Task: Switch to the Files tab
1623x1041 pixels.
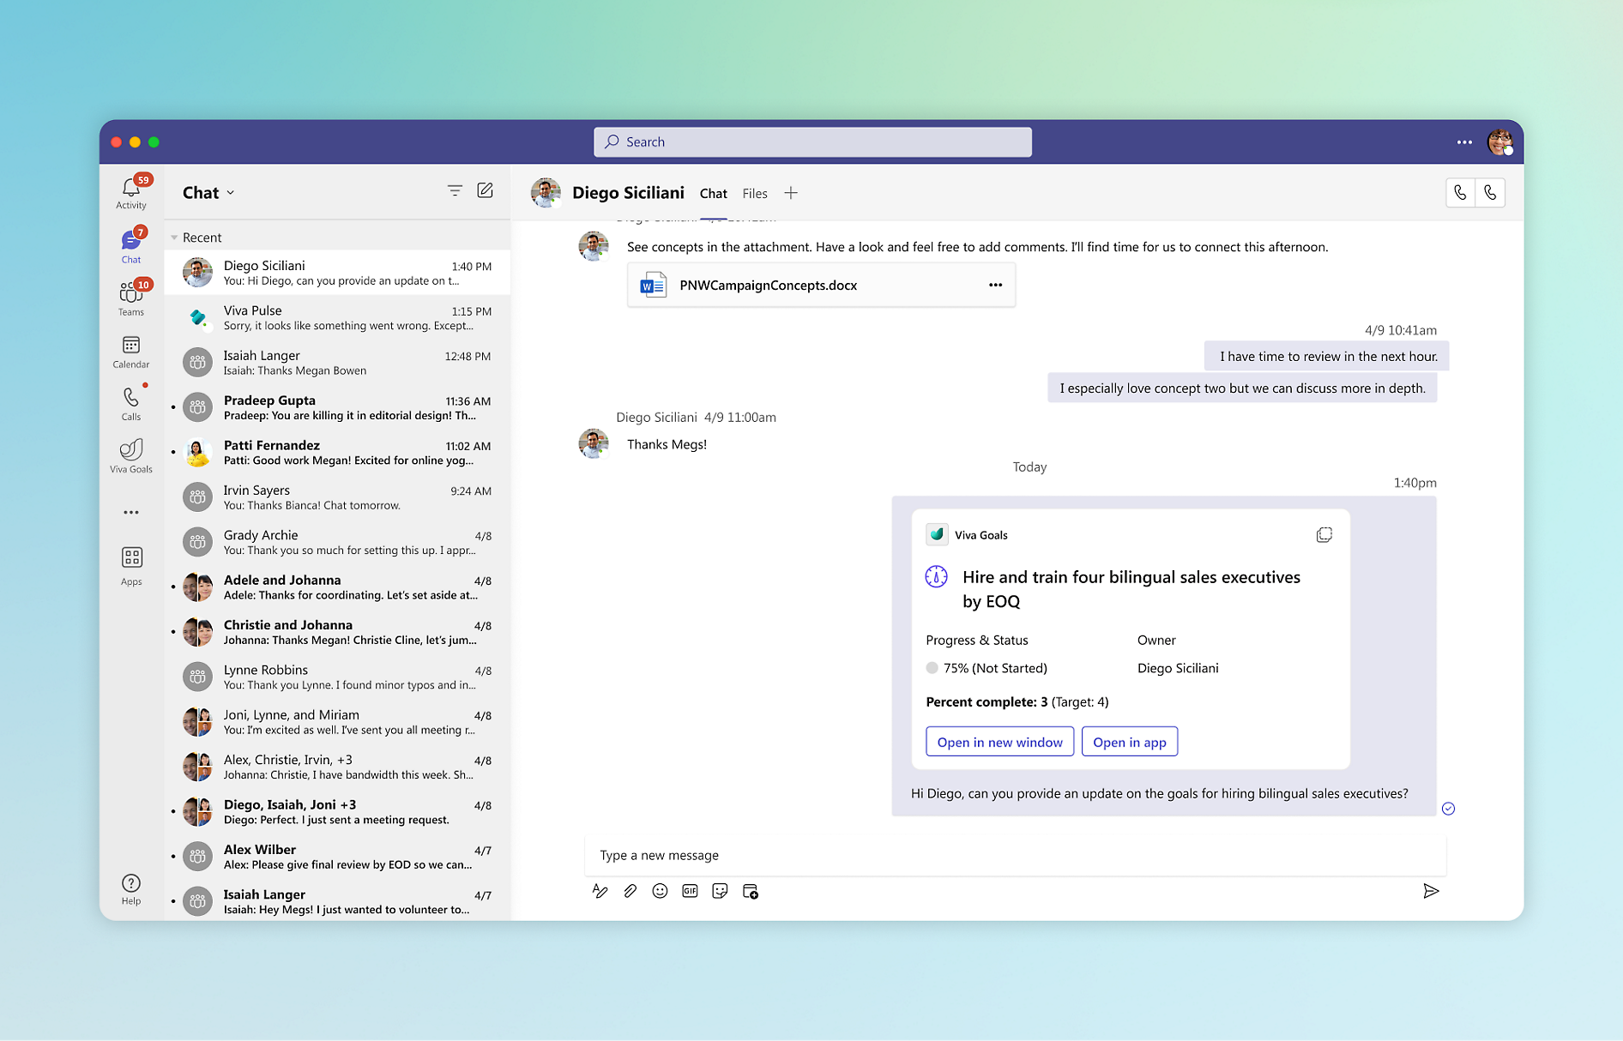Action: [x=755, y=194]
